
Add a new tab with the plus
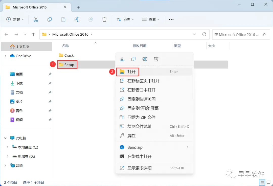tap(78, 7)
